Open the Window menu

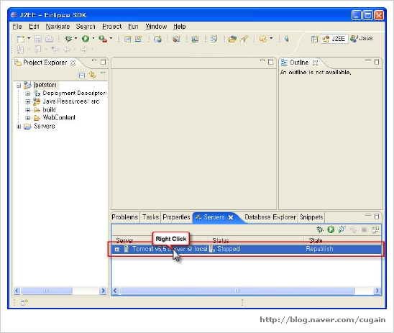click(156, 27)
